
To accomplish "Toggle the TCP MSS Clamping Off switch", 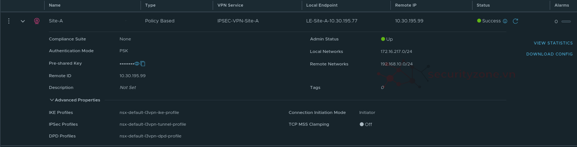I will [x=362, y=124].
